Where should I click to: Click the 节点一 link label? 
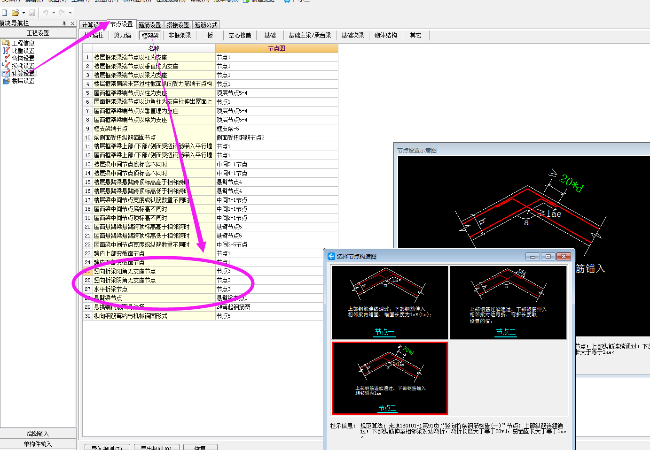point(384,332)
